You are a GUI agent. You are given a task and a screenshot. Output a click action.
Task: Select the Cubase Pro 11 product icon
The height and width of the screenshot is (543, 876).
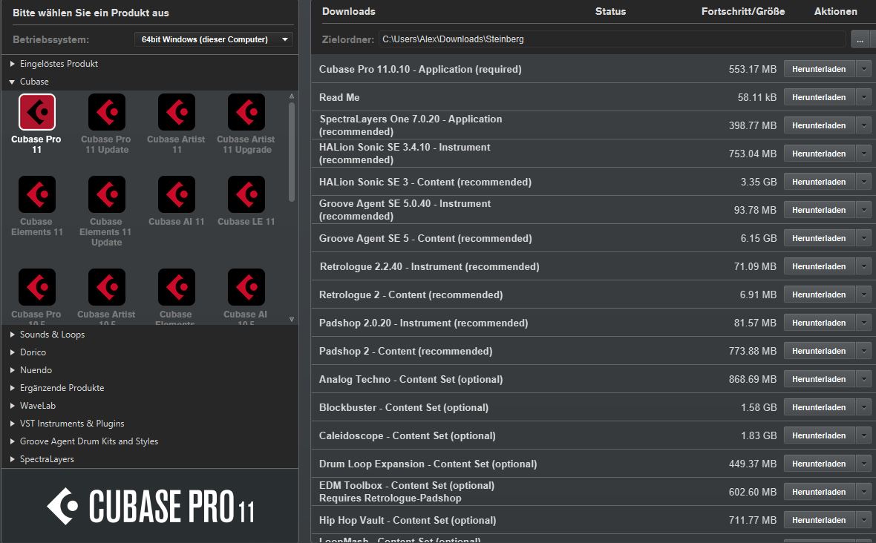pyautogui.click(x=37, y=113)
